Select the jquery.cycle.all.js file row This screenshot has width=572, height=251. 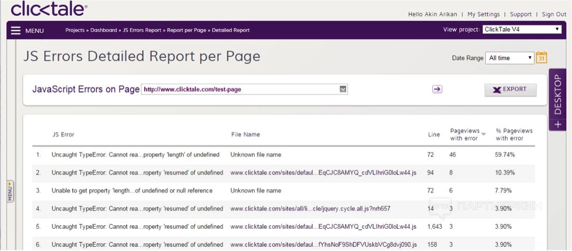click(x=310, y=208)
